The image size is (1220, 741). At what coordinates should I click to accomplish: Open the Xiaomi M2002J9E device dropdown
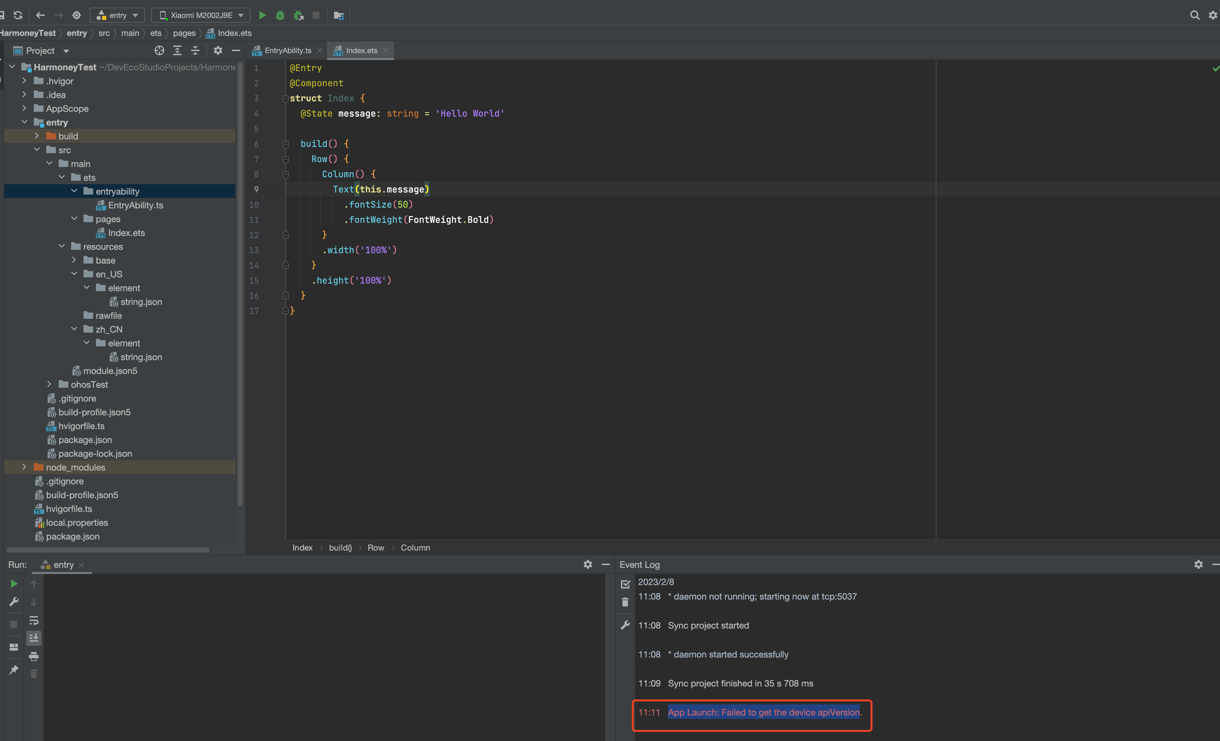[200, 15]
